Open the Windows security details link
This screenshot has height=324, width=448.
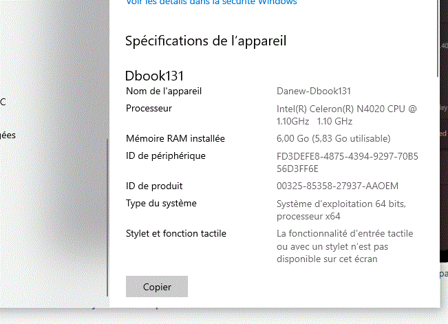pos(211,3)
